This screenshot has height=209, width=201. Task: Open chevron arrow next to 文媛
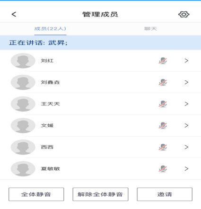186,125
